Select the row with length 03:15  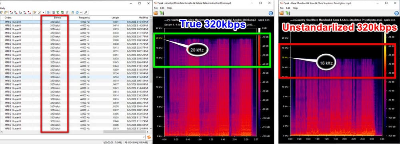tap(74, 47)
